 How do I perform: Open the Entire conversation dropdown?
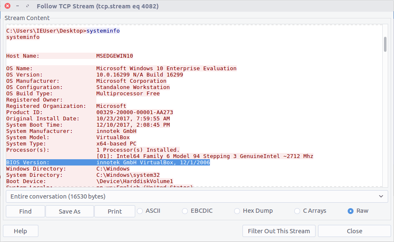(197, 196)
